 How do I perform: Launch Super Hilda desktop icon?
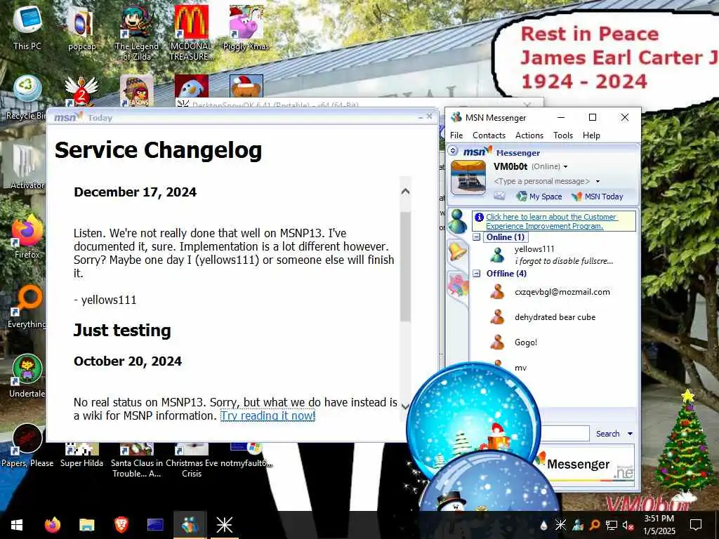pyautogui.click(x=81, y=455)
